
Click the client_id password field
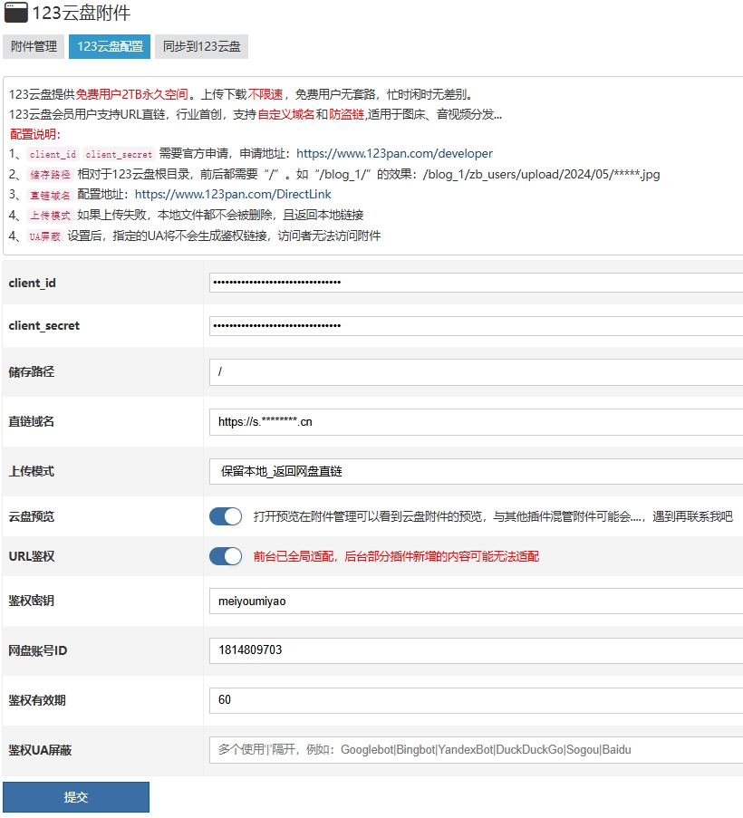tap(476, 283)
